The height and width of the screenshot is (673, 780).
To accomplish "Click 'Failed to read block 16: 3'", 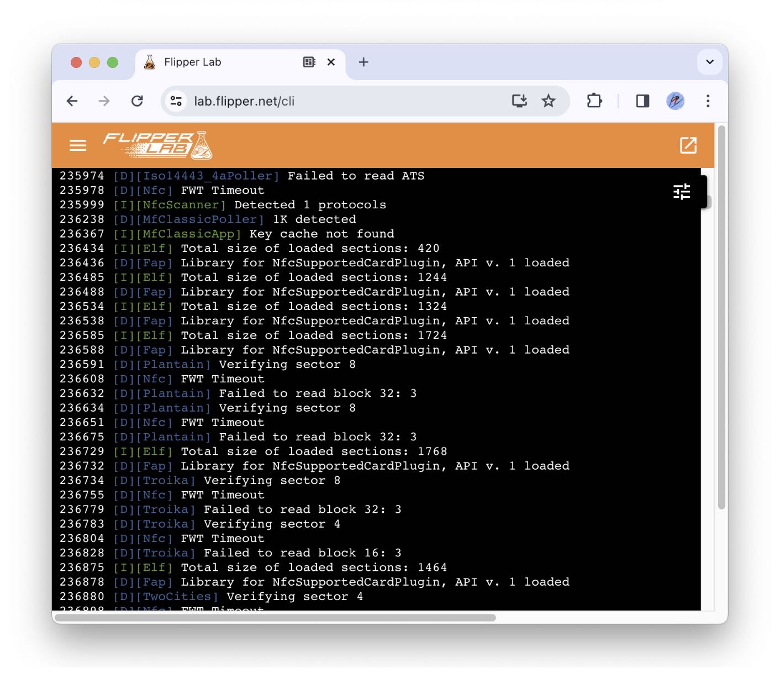I will [x=303, y=553].
